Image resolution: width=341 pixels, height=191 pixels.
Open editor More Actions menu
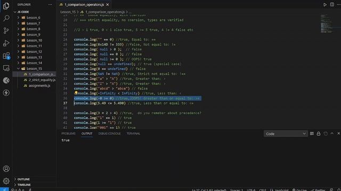pos(338,5)
